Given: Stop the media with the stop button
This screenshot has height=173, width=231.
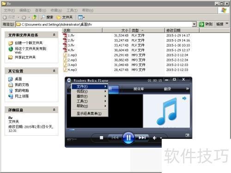Looking at the screenshot, I should pyautogui.click(x=101, y=137).
